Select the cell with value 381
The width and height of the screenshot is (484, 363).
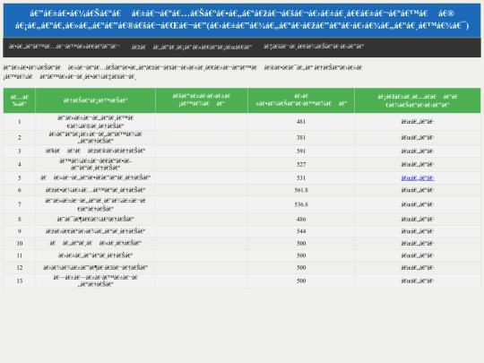click(x=301, y=137)
